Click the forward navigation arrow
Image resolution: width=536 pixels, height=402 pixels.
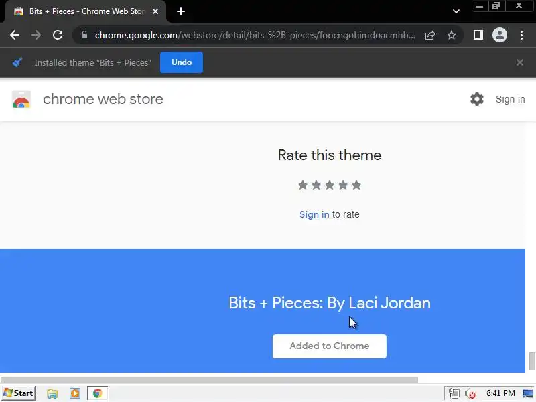pyautogui.click(x=36, y=35)
